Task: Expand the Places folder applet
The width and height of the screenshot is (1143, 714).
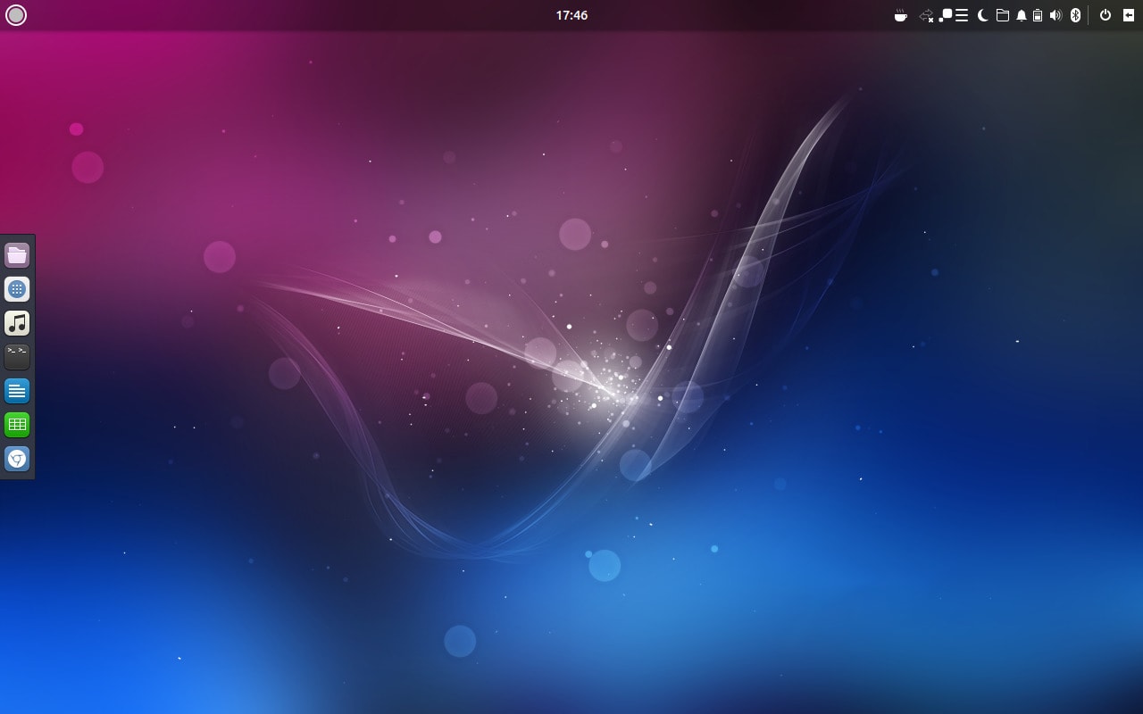Action: pyautogui.click(x=1003, y=15)
